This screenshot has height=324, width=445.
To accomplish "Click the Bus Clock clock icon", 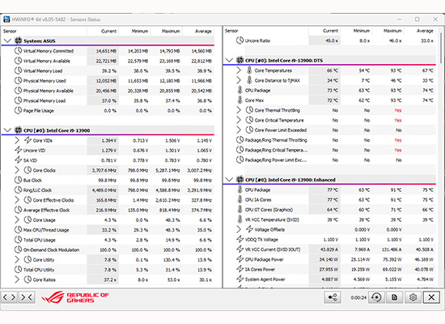I will (x=18, y=180).
